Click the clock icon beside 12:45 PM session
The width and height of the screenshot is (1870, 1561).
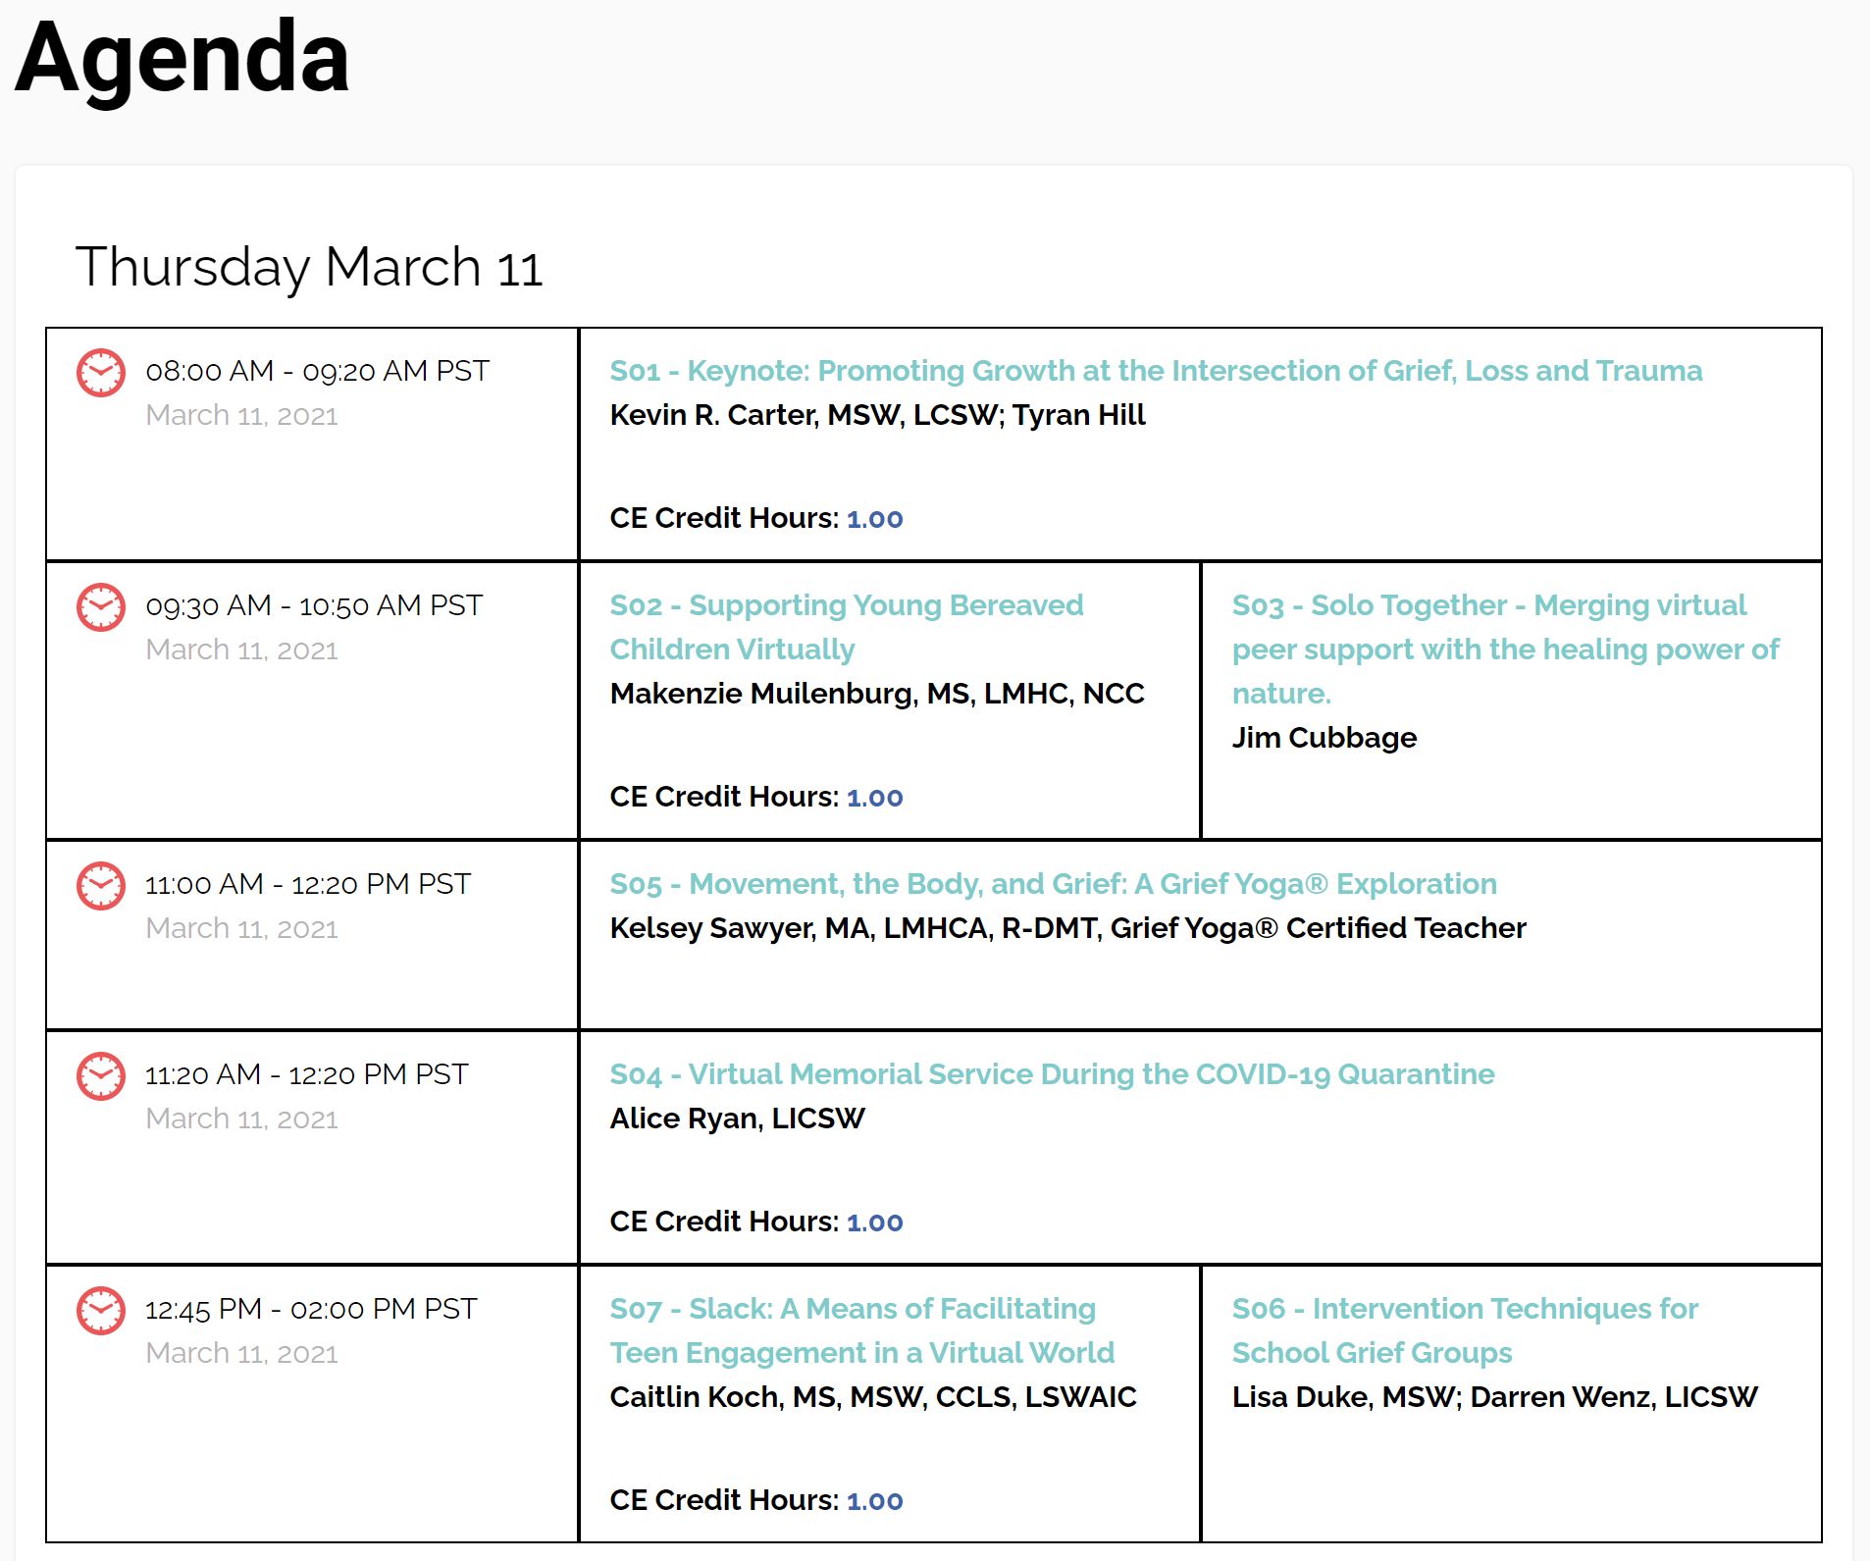coord(101,1311)
